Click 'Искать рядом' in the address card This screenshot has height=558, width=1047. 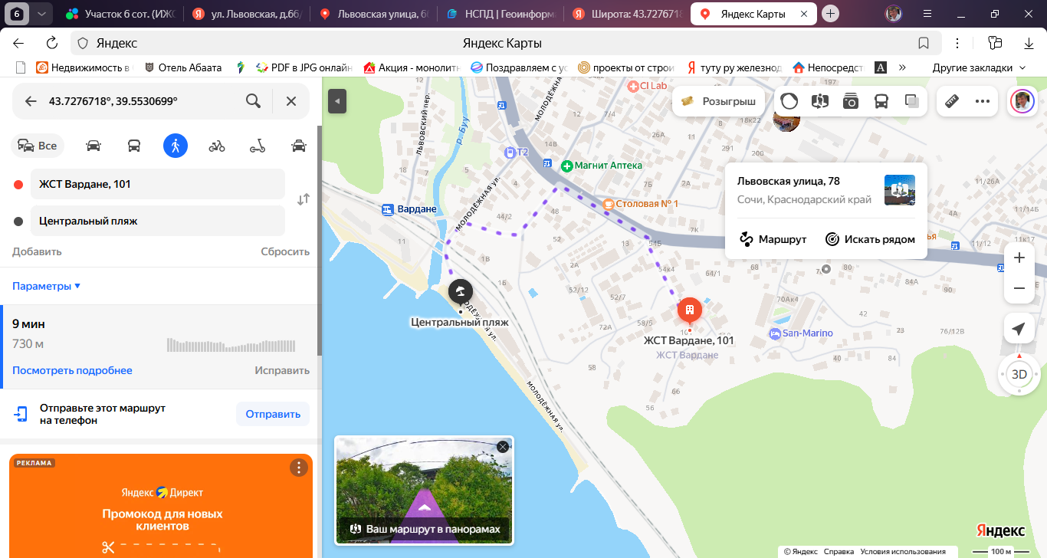click(870, 239)
